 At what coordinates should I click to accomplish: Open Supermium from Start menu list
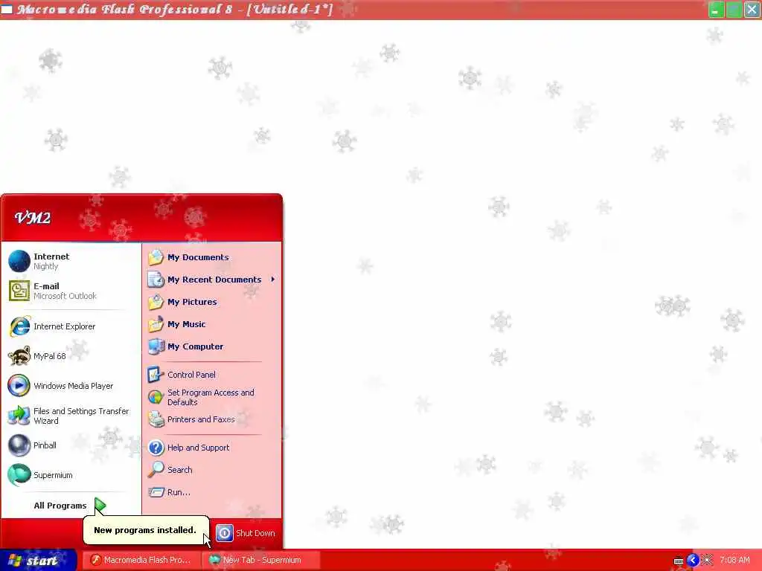pyautogui.click(x=71, y=475)
